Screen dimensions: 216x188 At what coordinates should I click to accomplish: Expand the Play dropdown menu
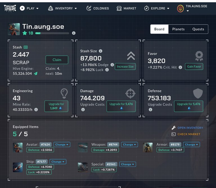click(x=37, y=8)
